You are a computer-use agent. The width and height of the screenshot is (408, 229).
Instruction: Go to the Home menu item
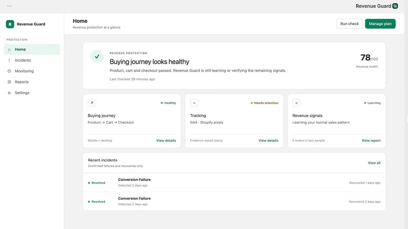[x=32, y=49]
